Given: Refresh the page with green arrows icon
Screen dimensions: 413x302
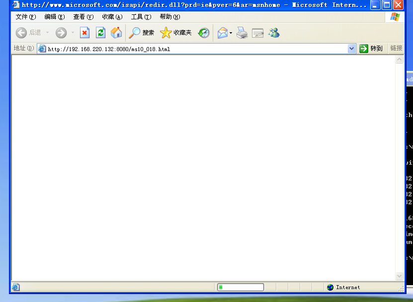Looking at the screenshot, I should (100, 33).
